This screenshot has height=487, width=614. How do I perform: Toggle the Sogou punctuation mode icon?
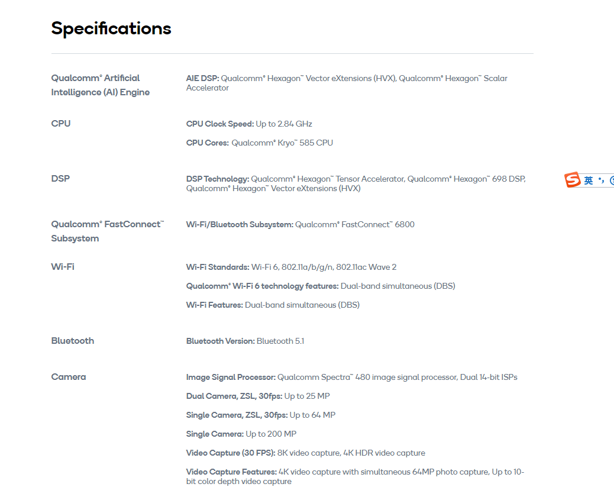(602, 180)
